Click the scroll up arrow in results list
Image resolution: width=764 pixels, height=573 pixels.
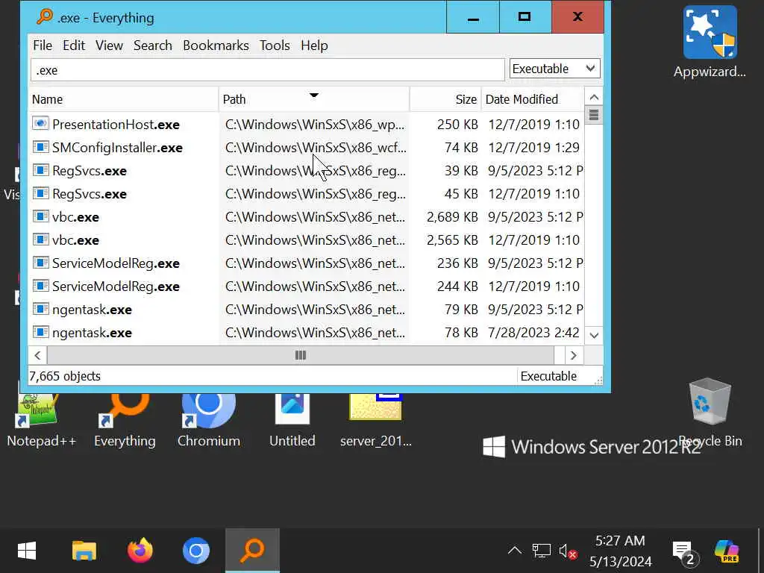[x=593, y=98]
